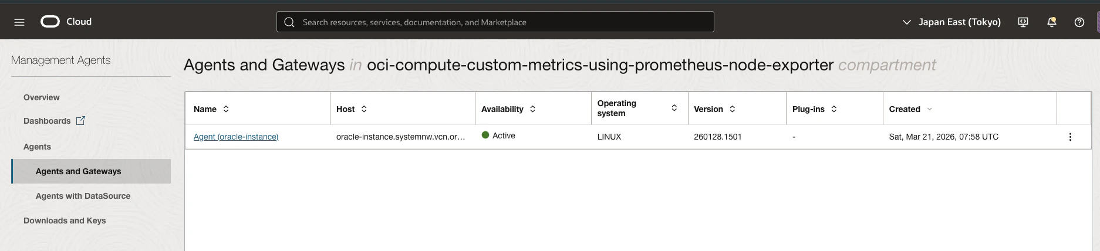
Task: Click the created date Sat, Mar 21, 2026
Action: point(944,137)
